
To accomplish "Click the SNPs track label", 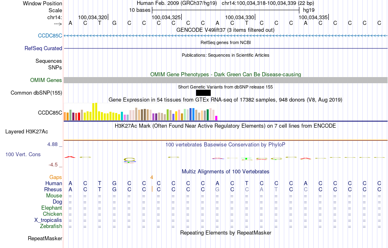I will coord(55,67).
